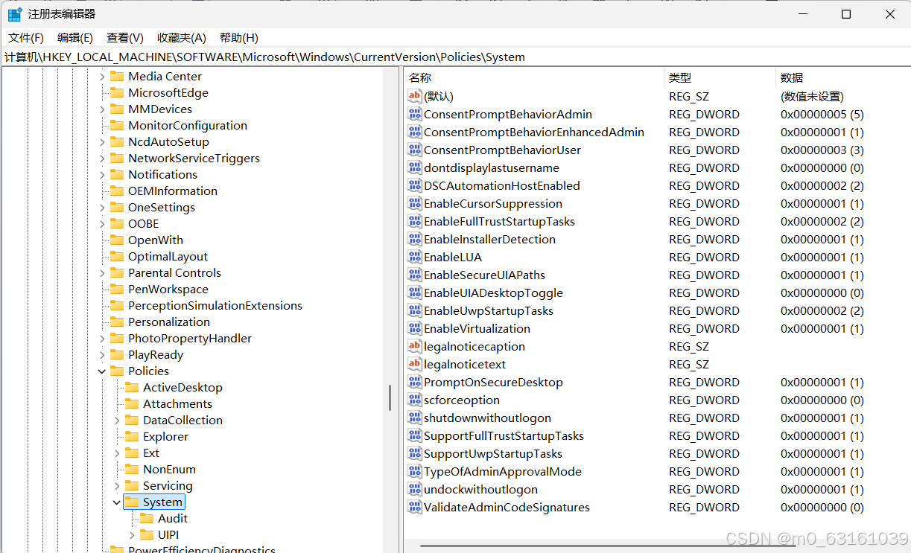Click the string icon beside legalnoticecaption
Image resolution: width=911 pixels, height=553 pixels.
coord(415,346)
